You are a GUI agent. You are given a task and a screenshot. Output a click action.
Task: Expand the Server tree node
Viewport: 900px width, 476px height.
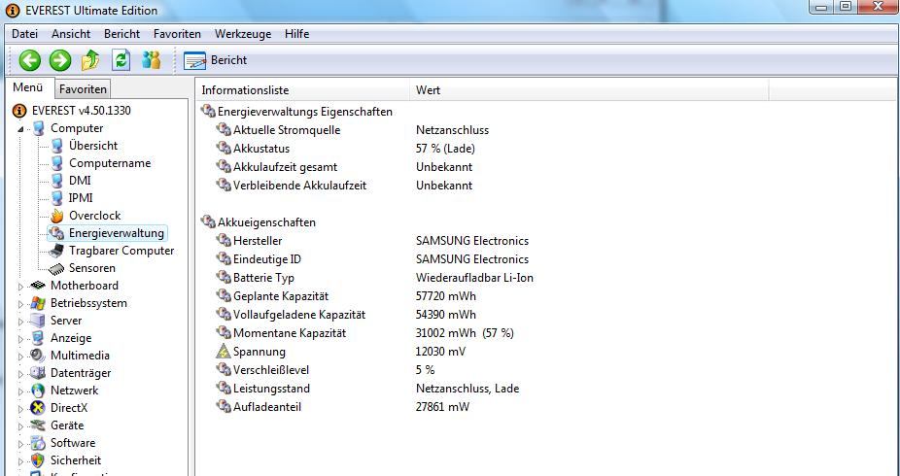tap(20, 322)
